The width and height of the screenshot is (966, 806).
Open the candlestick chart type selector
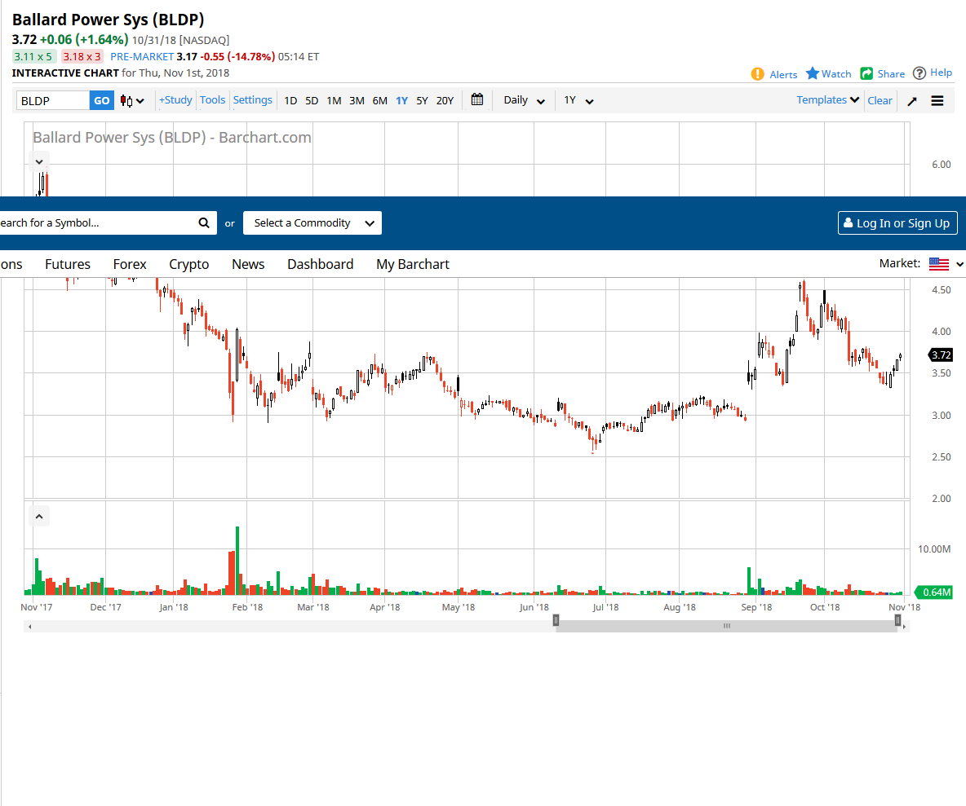(132, 101)
